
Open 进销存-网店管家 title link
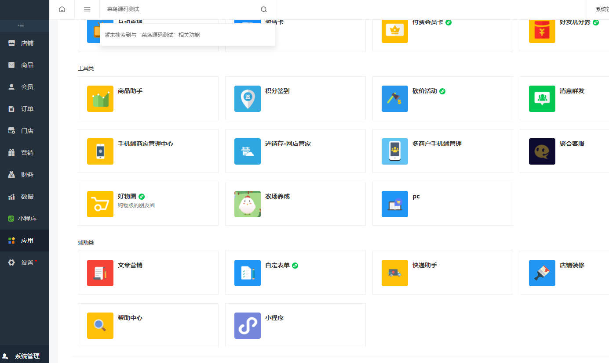pos(288,144)
